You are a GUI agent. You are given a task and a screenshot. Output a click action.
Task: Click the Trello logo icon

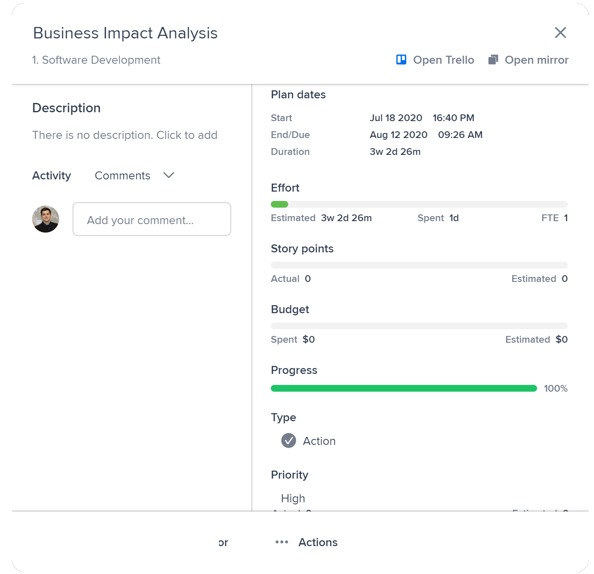click(401, 60)
